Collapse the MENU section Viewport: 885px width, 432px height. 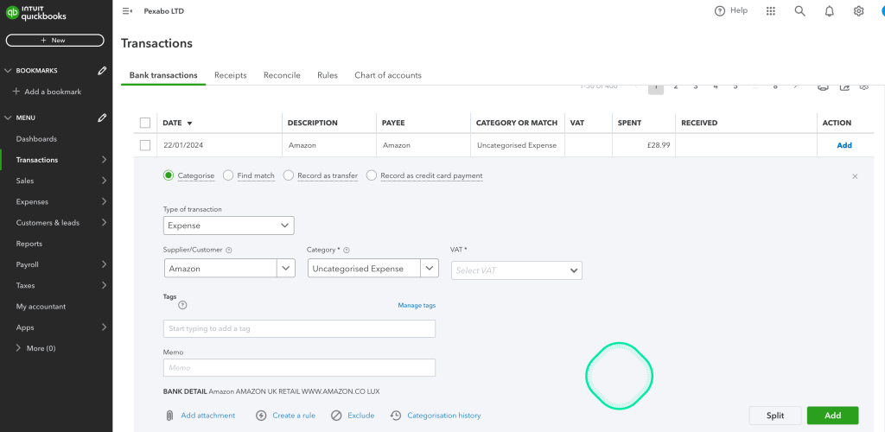coord(8,118)
